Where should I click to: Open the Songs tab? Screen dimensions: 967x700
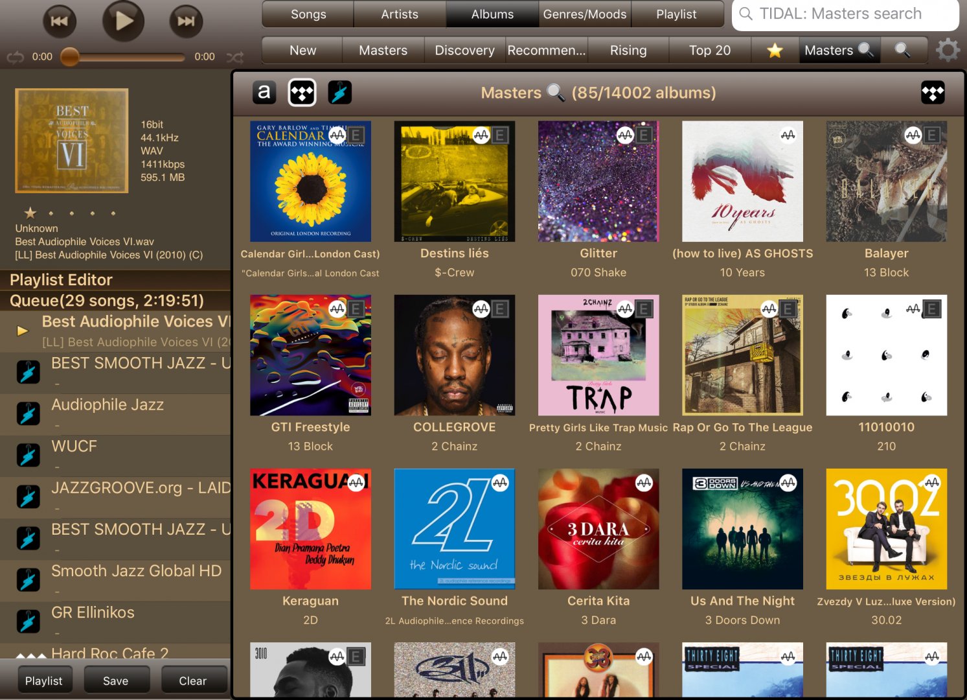point(308,14)
